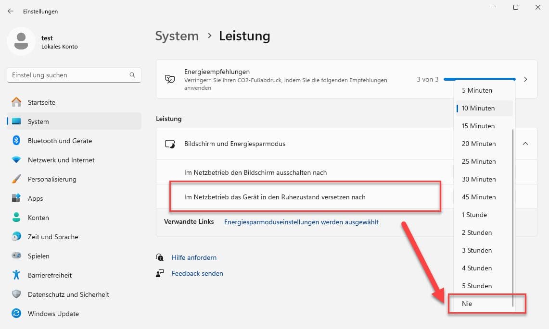Collapse the Bildschirm und Energiesparmodus section
The height and width of the screenshot is (329, 549).
point(525,143)
